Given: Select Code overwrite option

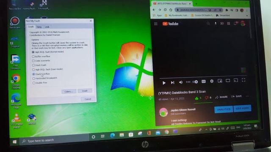Looking at the screenshot, I should (41, 61).
